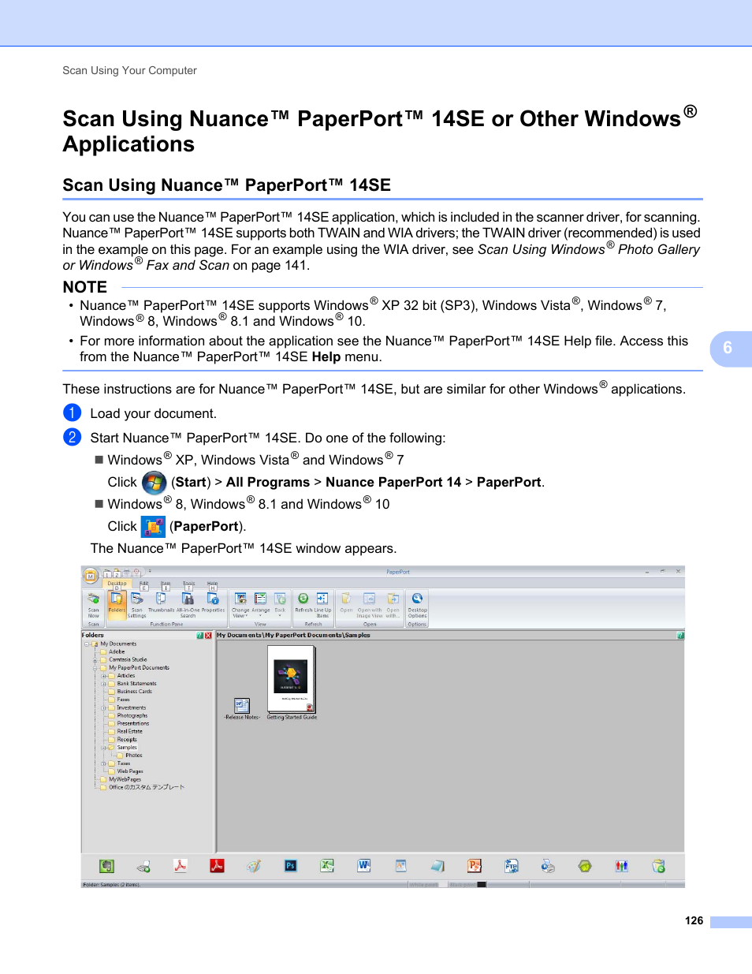Click the White point swatch in status bar
752x974 pixels.
click(x=442, y=885)
